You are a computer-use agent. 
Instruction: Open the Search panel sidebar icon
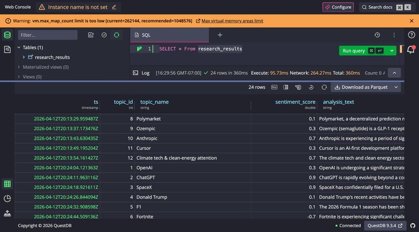pos(7,49)
